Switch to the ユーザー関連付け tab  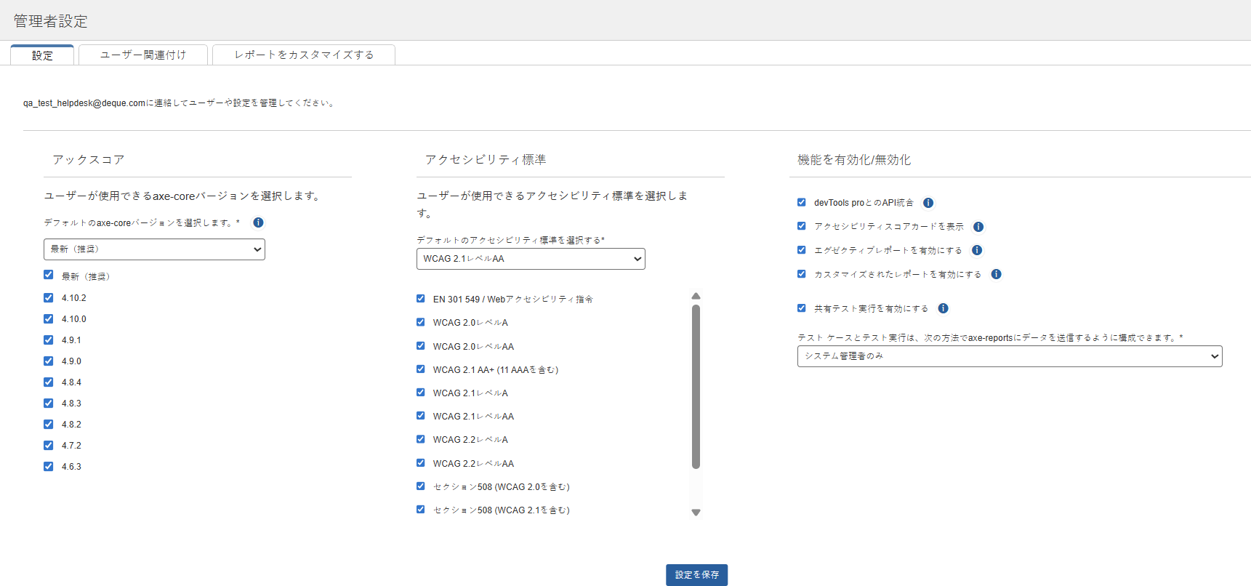[x=143, y=55]
